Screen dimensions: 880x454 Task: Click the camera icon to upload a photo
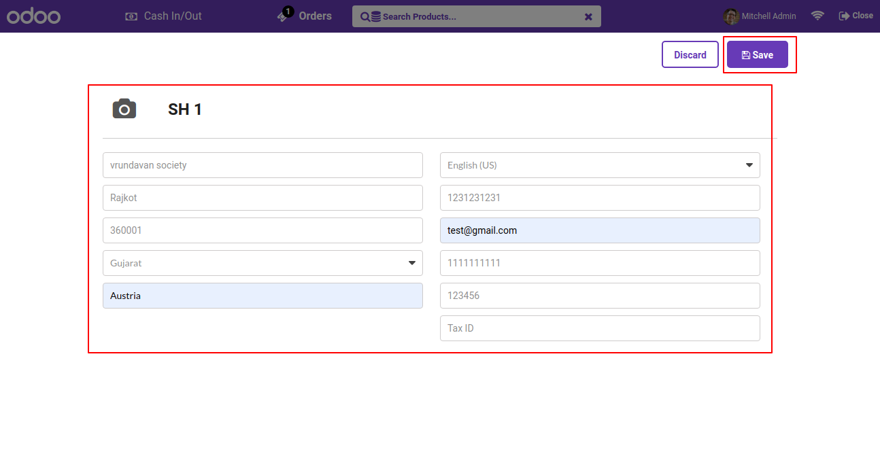(124, 109)
